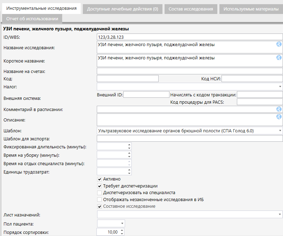Increase Единицы трудозатрат with up arrow

point(129,170)
